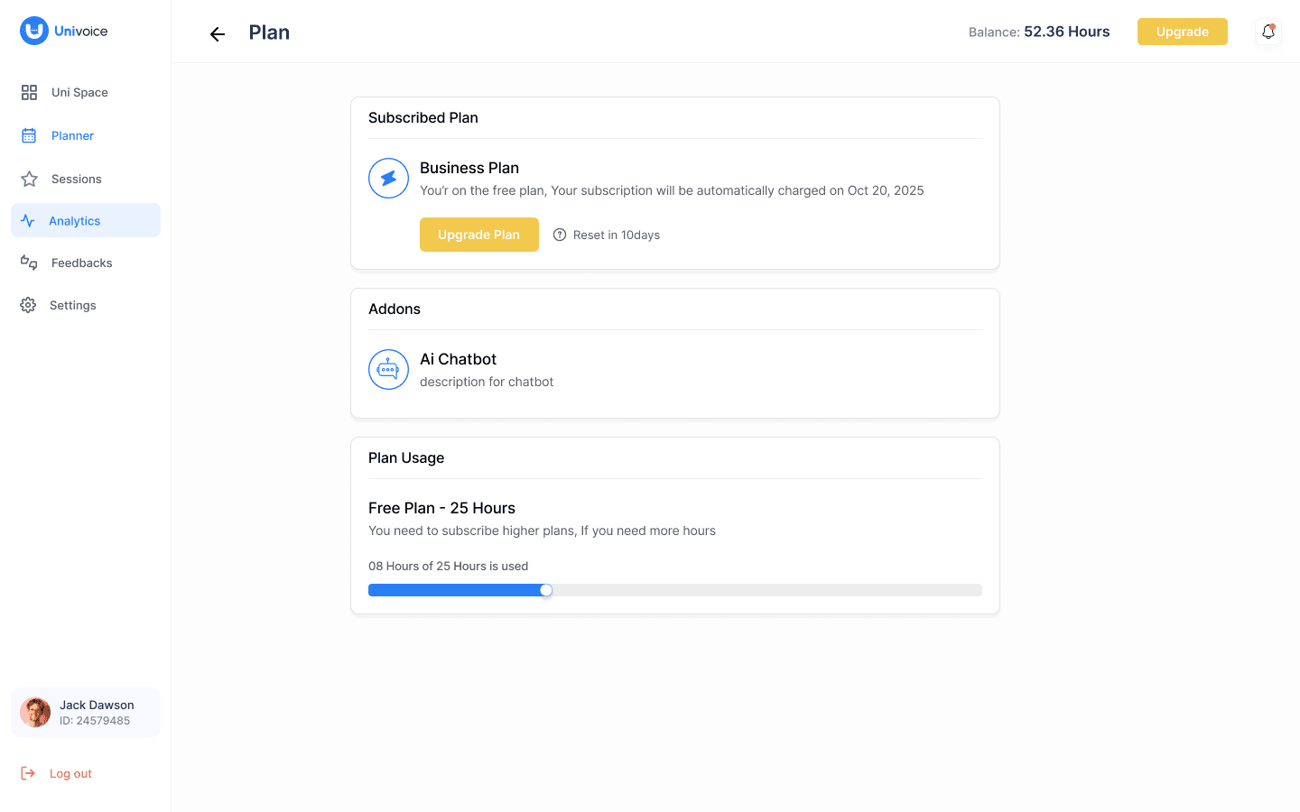Click the 'Plan Usage' heading
The image size is (1300, 812).
(x=406, y=457)
